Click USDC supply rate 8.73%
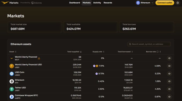The width and height of the screenshot is (182, 101). [x=101, y=74]
